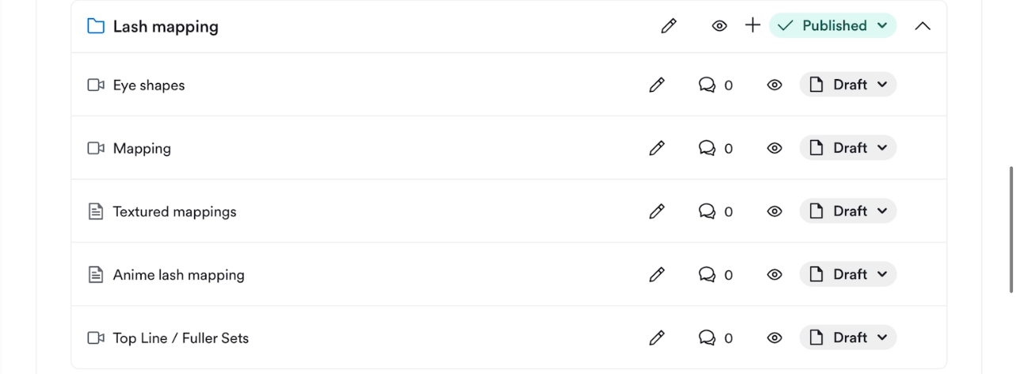Toggle preview eye for Top Line / Fuller Sets

click(775, 338)
